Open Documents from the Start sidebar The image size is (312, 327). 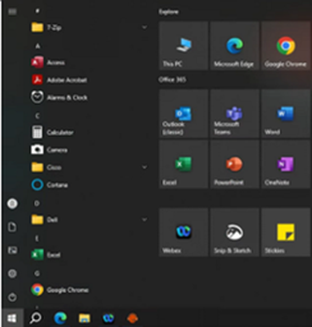point(12,227)
